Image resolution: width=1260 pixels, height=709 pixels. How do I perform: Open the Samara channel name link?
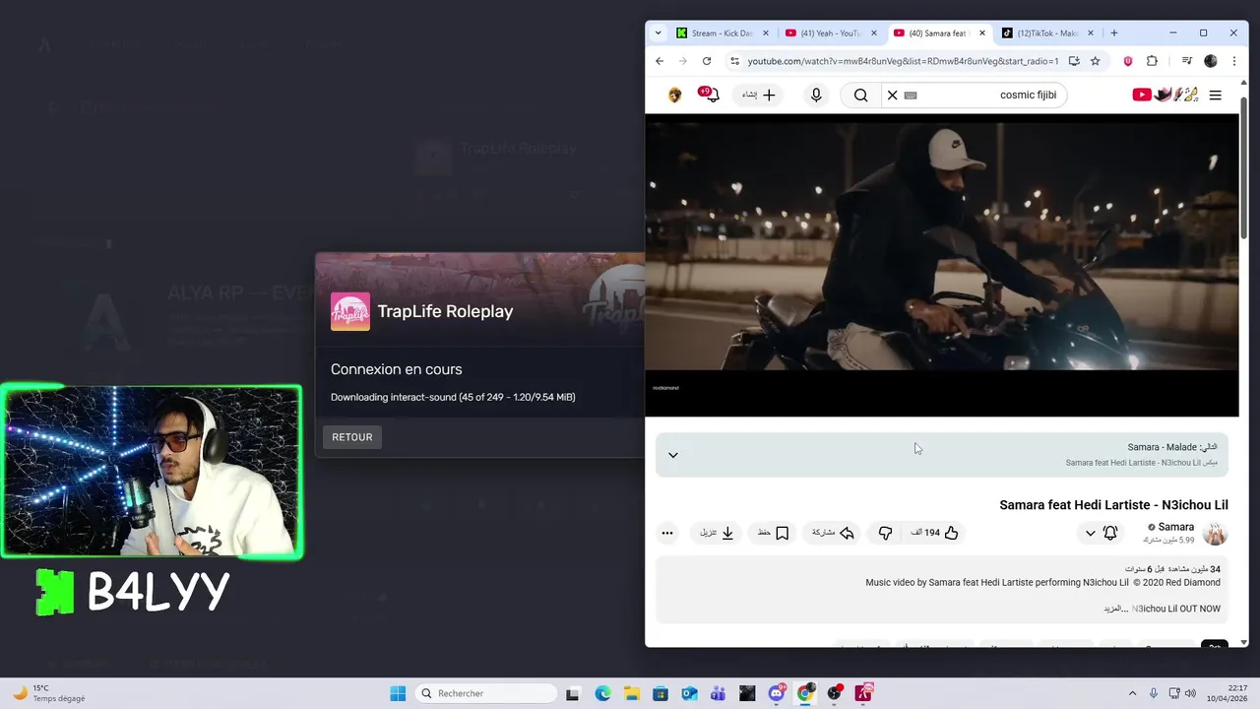(x=1176, y=527)
